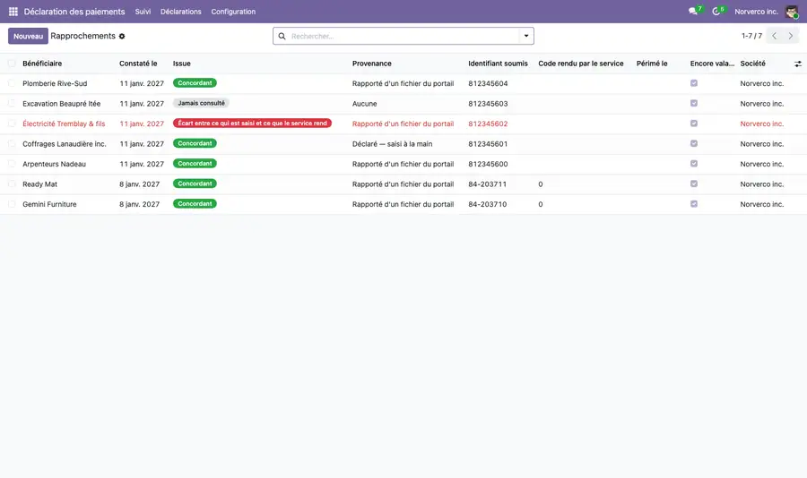The image size is (807, 478).
Task: Toggle Encore valable checkbox for Plomberie Rive-Sud
Action: [x=694, y=83]
